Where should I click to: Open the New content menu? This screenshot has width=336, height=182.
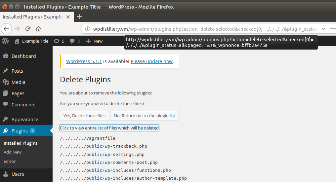[x=94, y=41]
